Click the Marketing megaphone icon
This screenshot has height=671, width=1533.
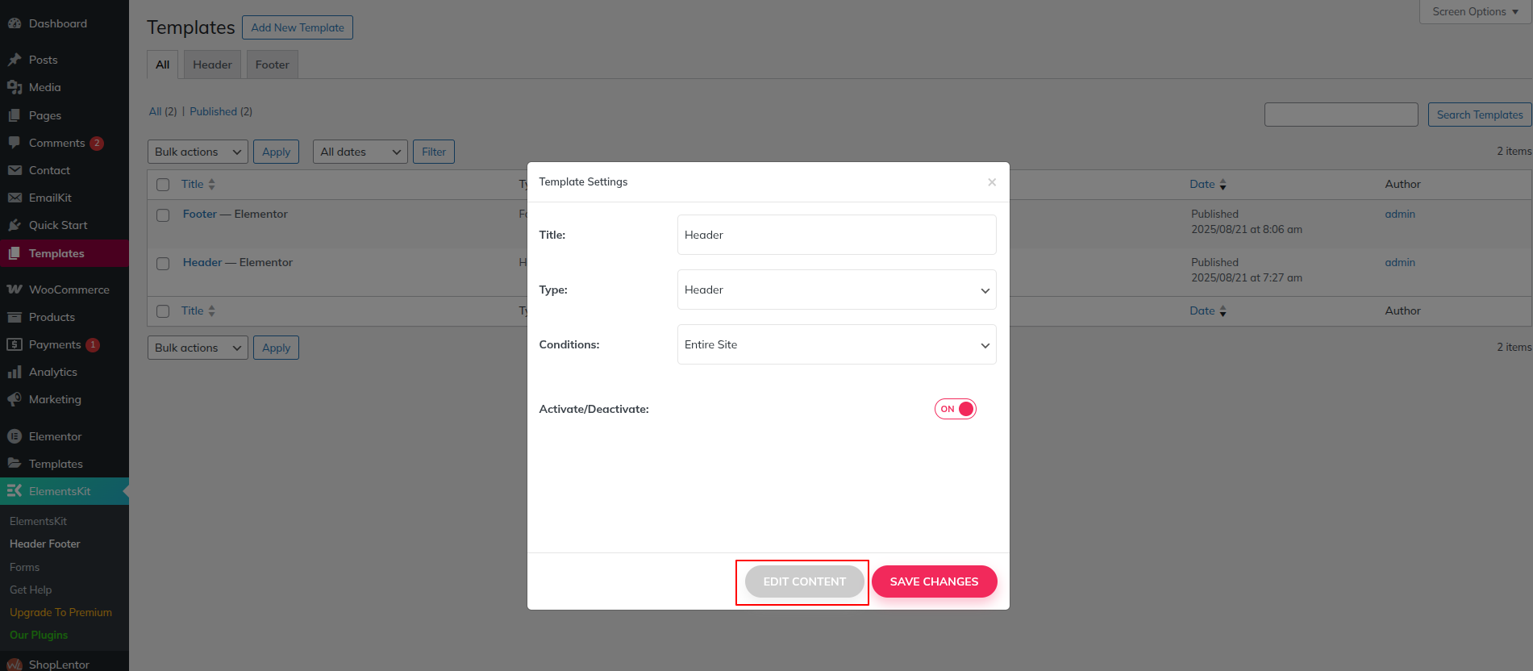coord(15,399)
